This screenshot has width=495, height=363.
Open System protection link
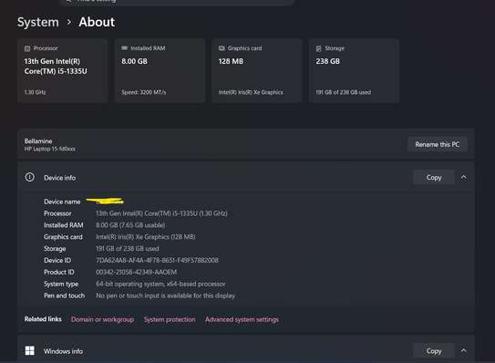170,319
